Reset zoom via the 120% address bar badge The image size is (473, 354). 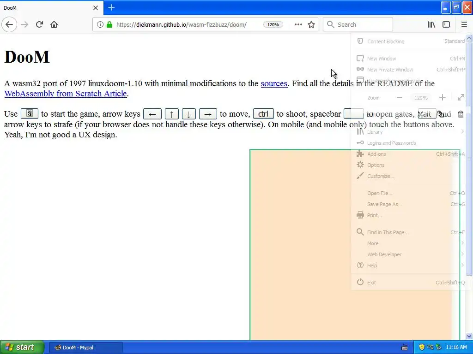pos(273,25)
